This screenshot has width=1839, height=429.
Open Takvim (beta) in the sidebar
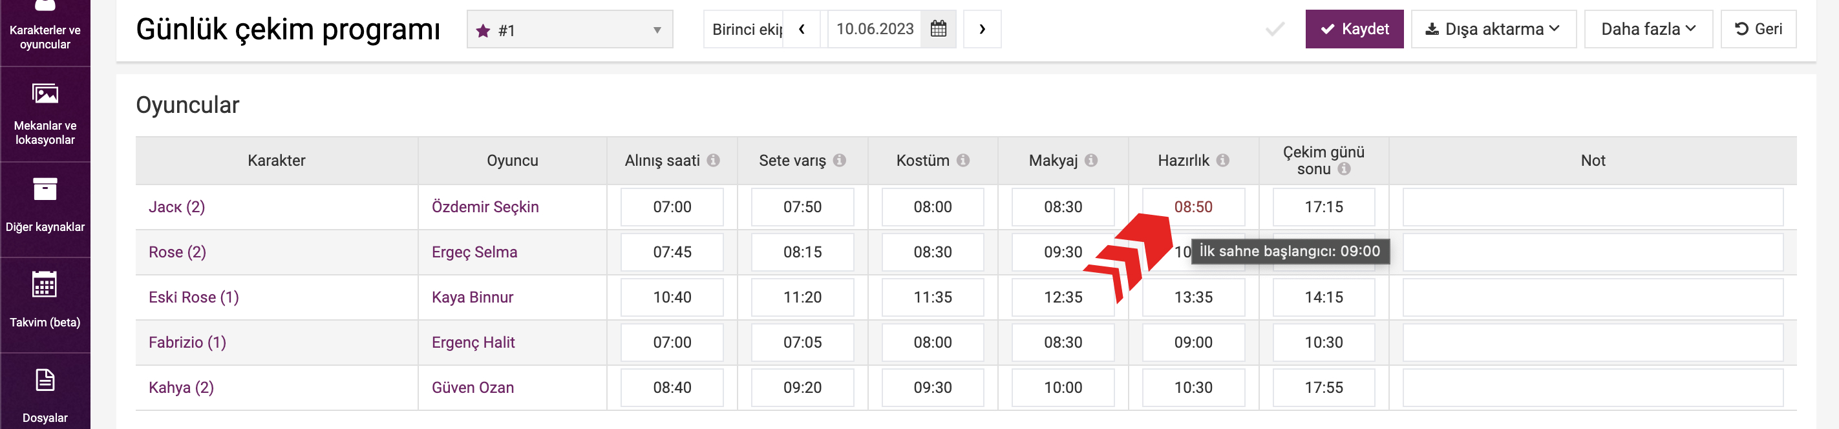point(45,300)
